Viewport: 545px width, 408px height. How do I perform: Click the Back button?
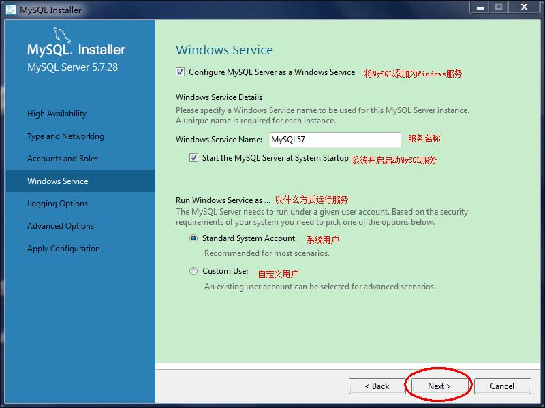(377, 386)
